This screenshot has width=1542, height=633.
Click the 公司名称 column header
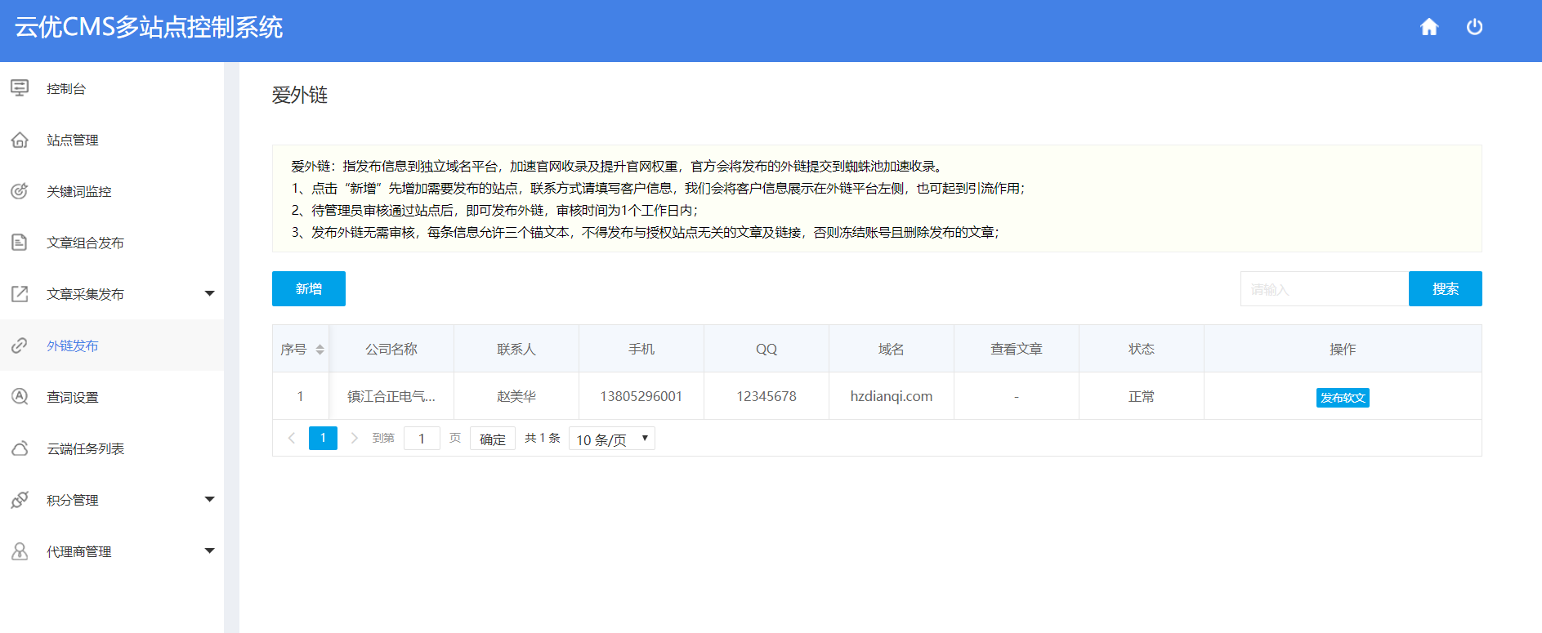(x=391, y=349)
